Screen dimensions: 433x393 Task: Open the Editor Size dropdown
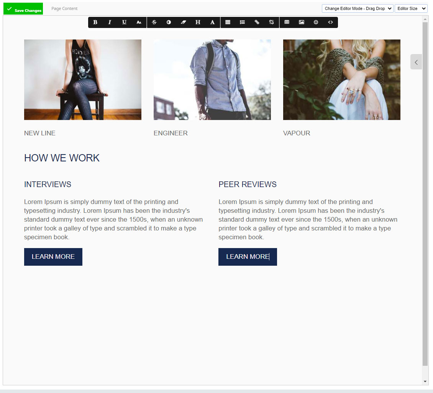point(411,8)
